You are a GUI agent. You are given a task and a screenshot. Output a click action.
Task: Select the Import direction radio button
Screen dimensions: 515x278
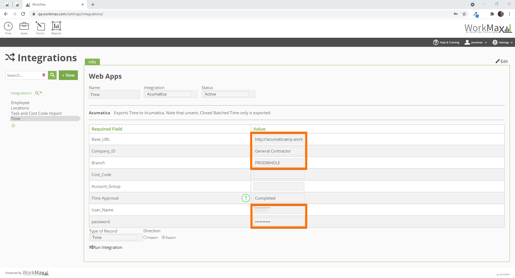[x=145, y=237]
